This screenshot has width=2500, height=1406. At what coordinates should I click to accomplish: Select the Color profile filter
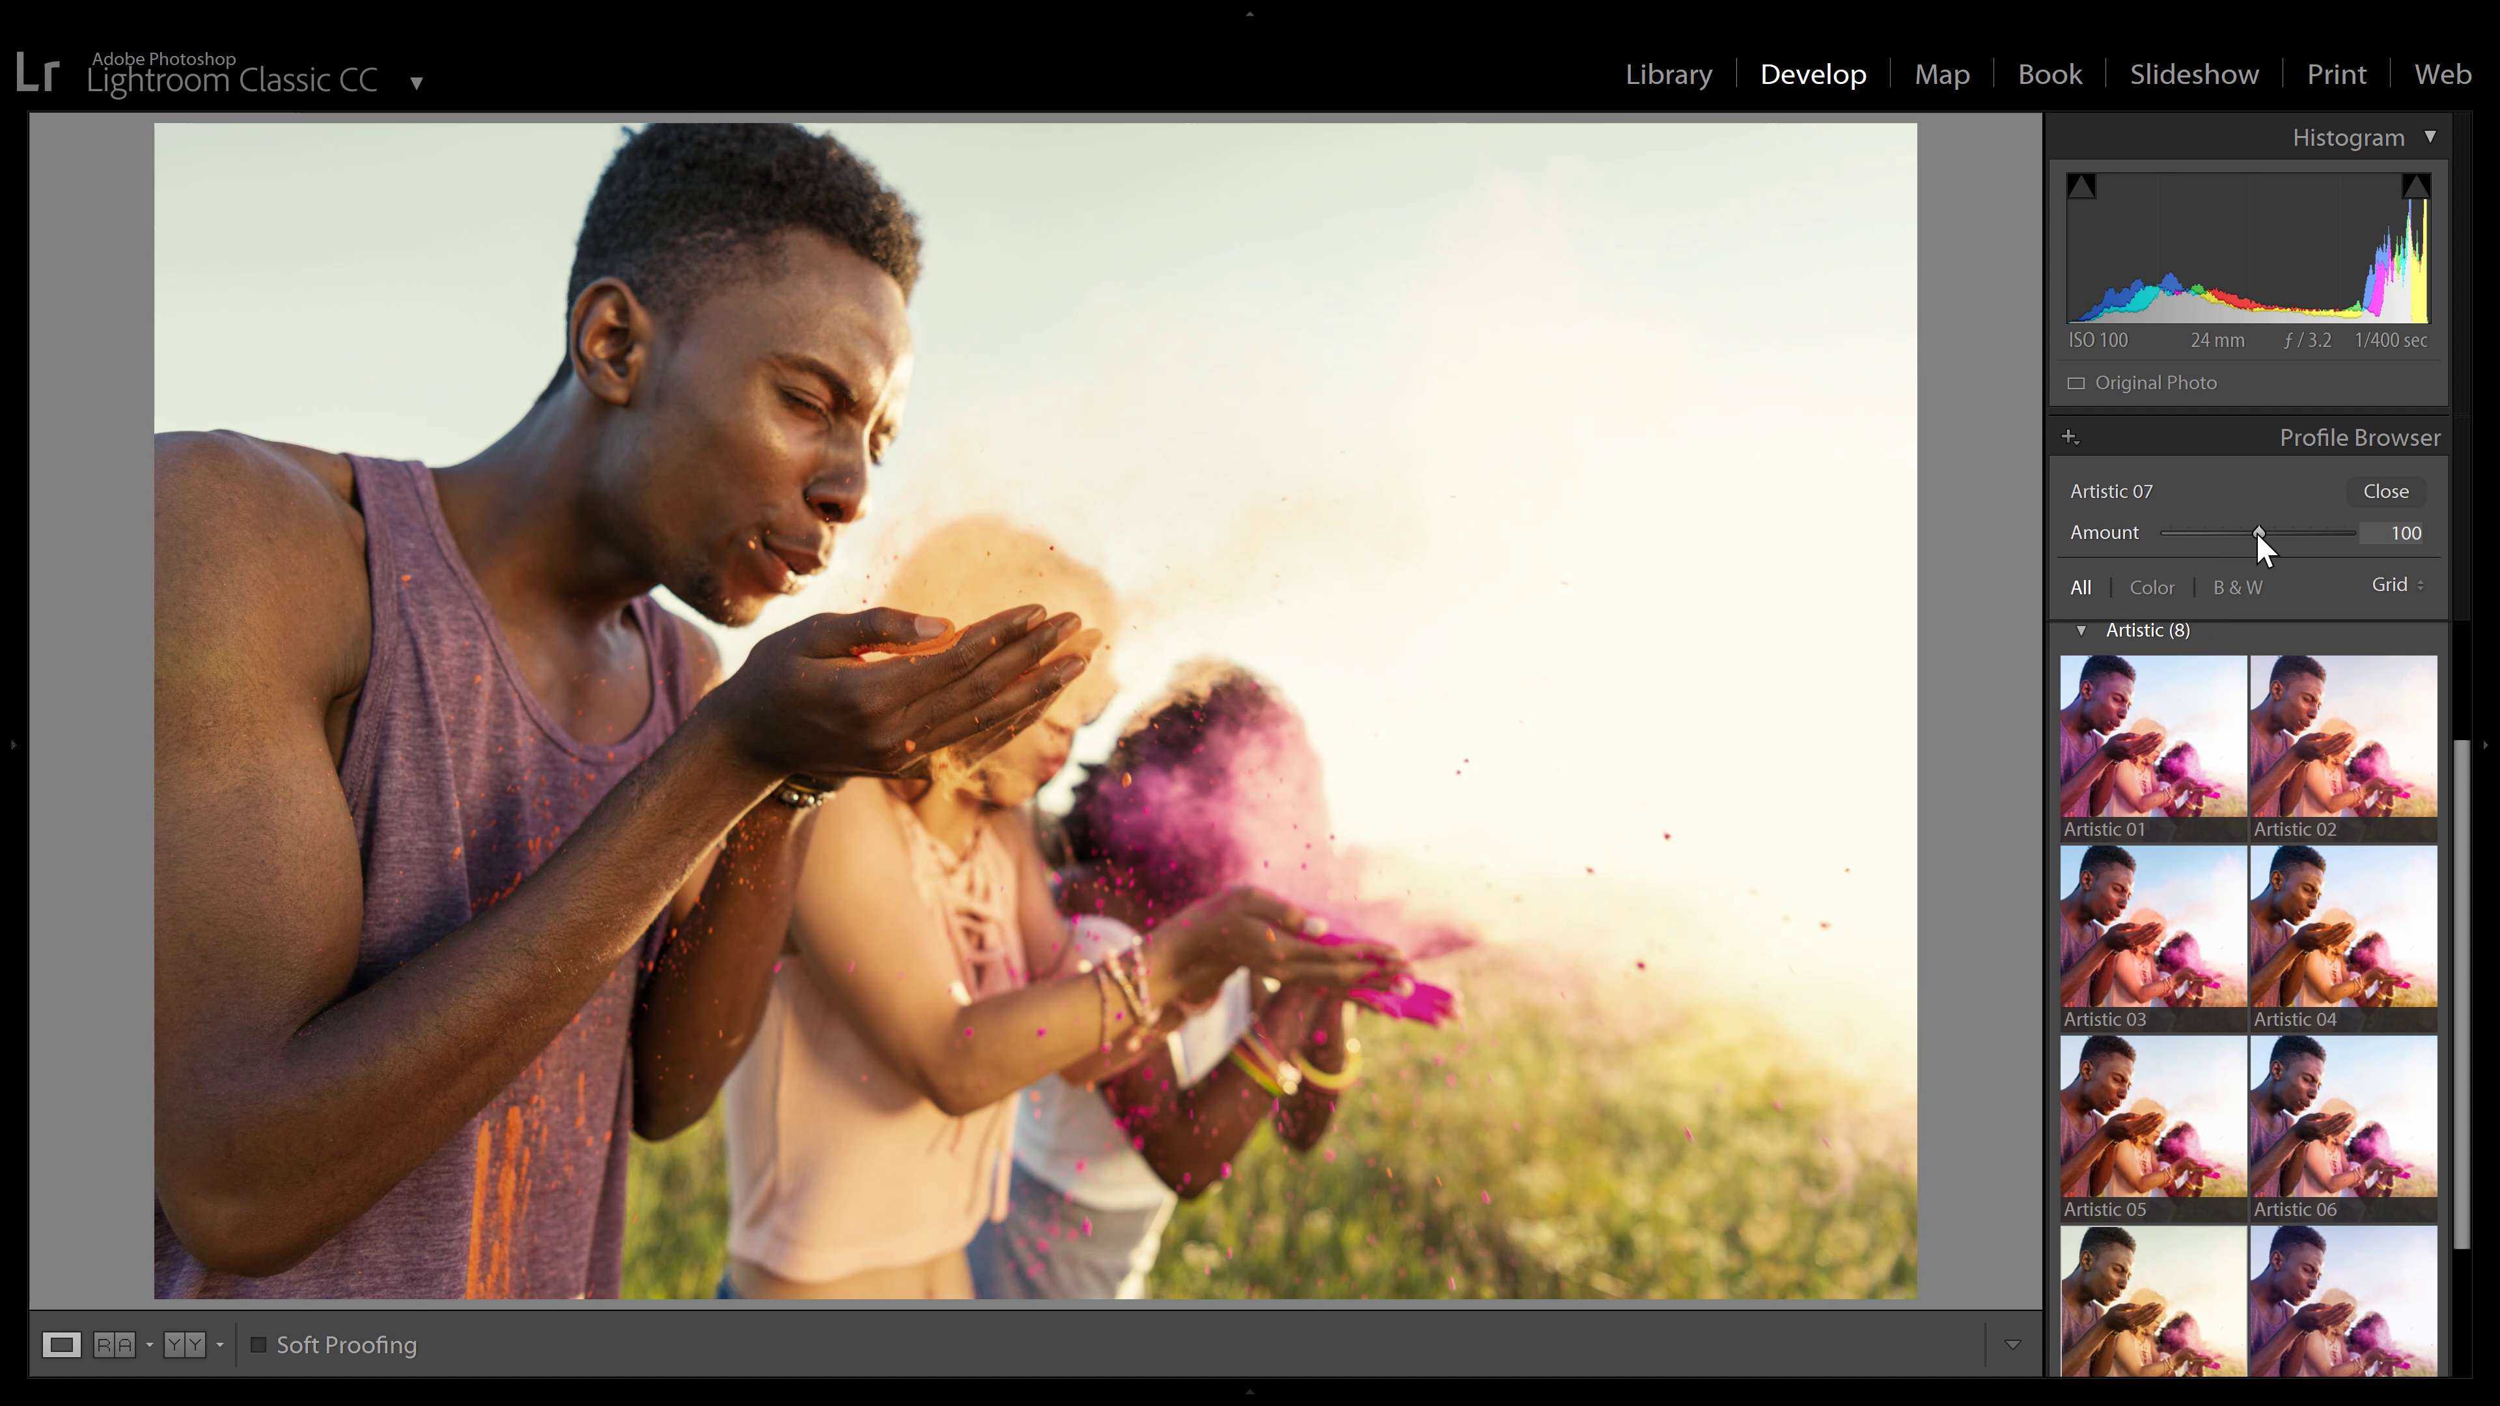click(x=2152, y=587)
